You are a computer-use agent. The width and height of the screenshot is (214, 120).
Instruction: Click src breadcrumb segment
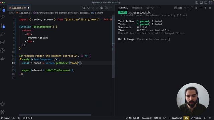pyautogui.click(x=11, y=13)
